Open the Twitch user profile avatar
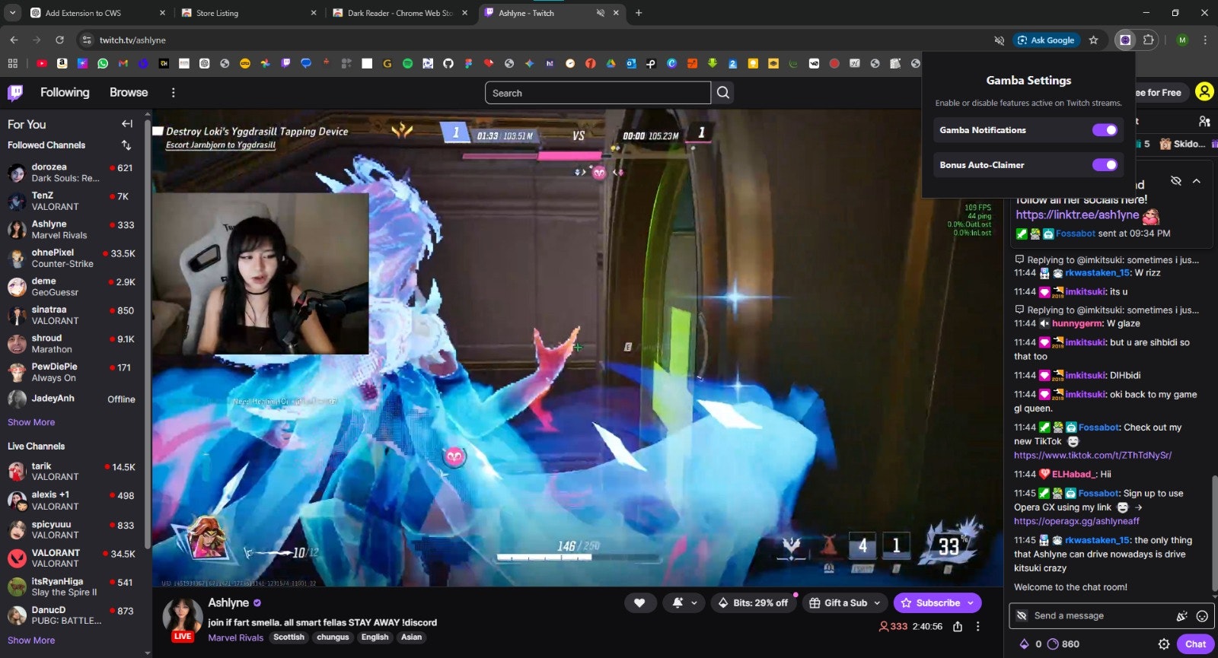Image resolution: width=1218 pixels, height=658 pixels. click(x=1204, y=92)
